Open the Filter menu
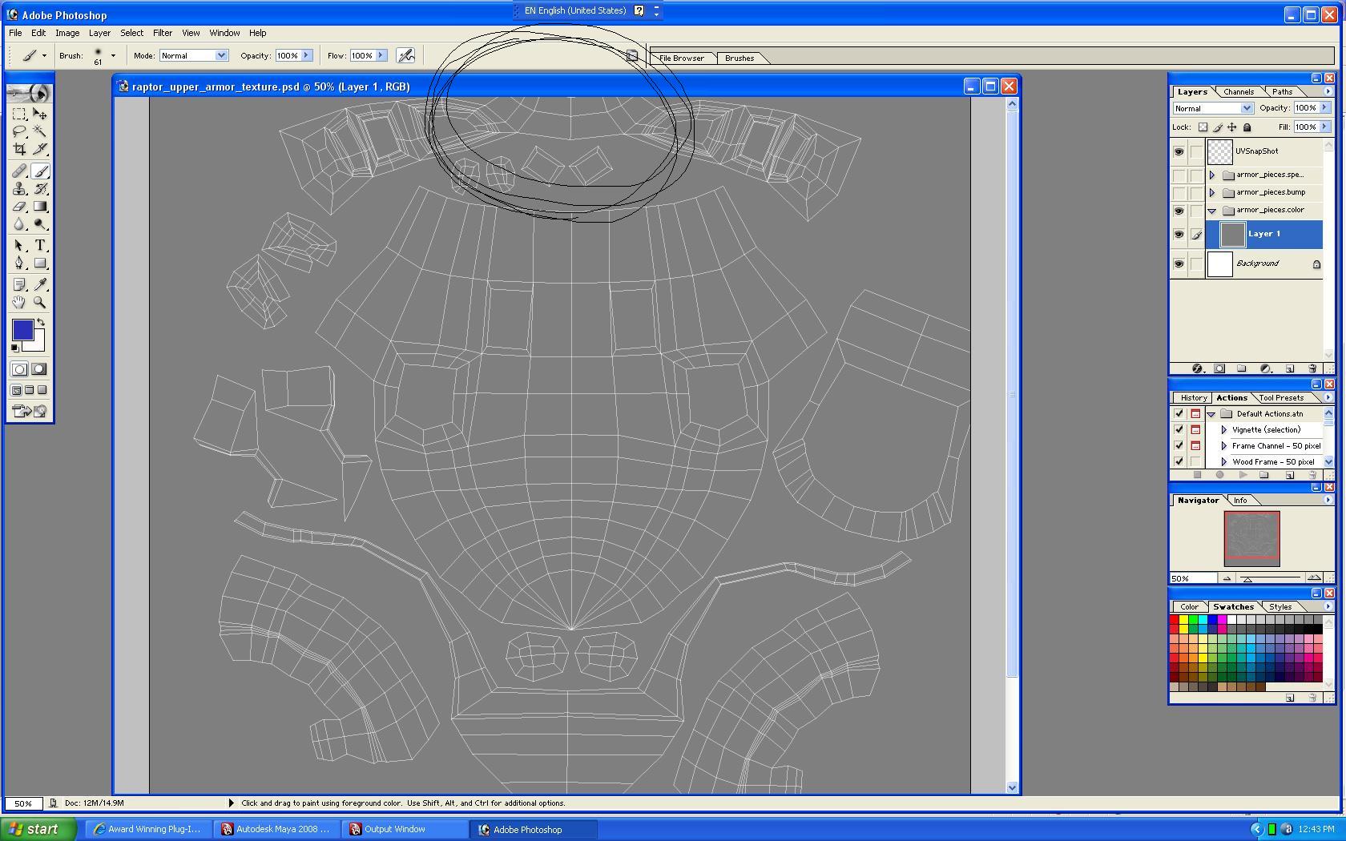Image resolution: width=1346 pixels, height=841 pixels. pyautogui.click(x=162, y=33)
